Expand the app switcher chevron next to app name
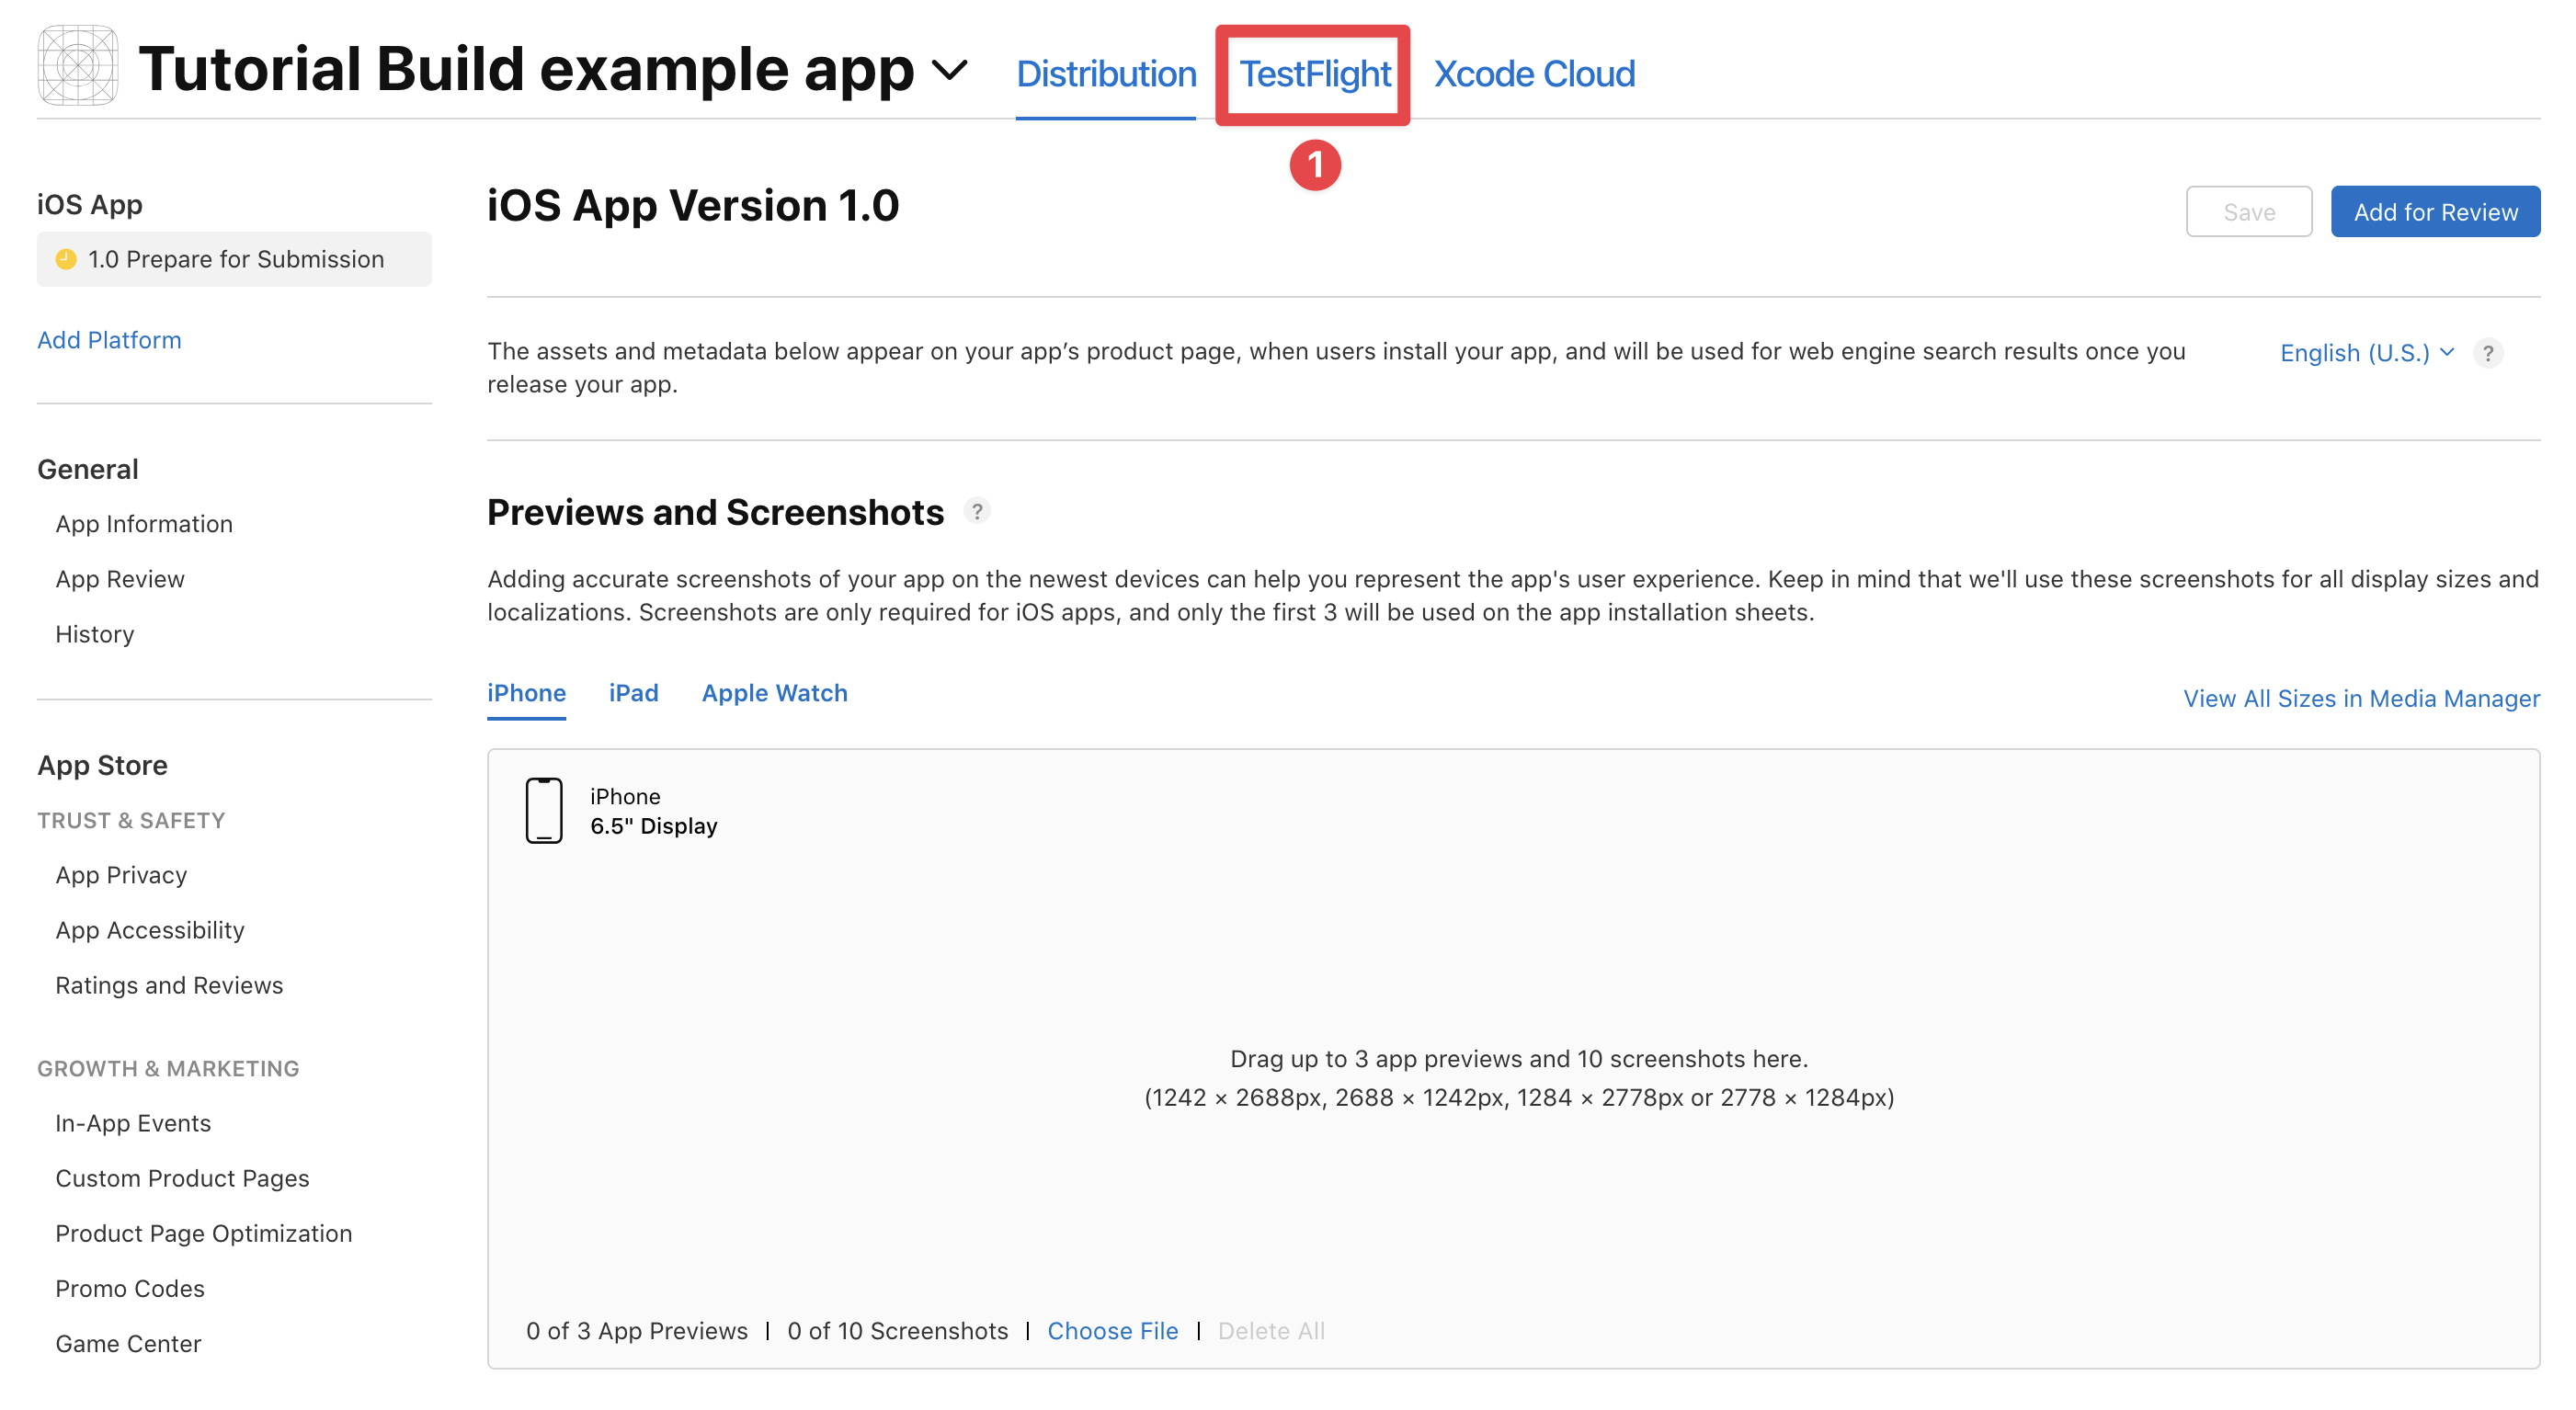The image size is (2576, 1410). [x=949, y=70]
